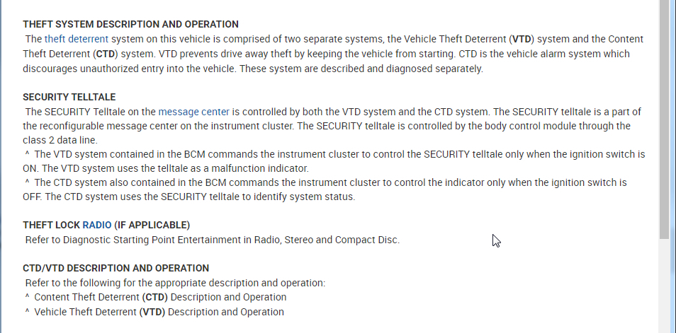Screen dimensions: 676x333
Task: Click the "(IF APPLICABLE)" heading text
Action: 152,225
